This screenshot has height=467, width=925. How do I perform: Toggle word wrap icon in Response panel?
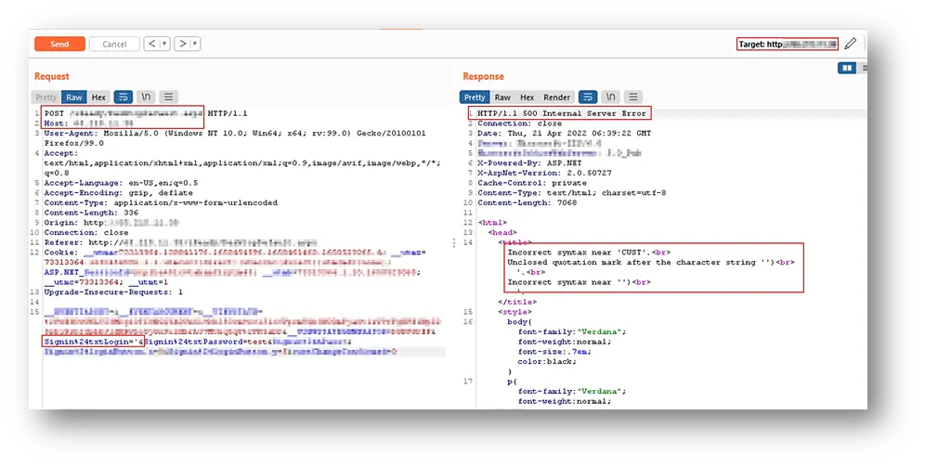(x=587, y=97)
